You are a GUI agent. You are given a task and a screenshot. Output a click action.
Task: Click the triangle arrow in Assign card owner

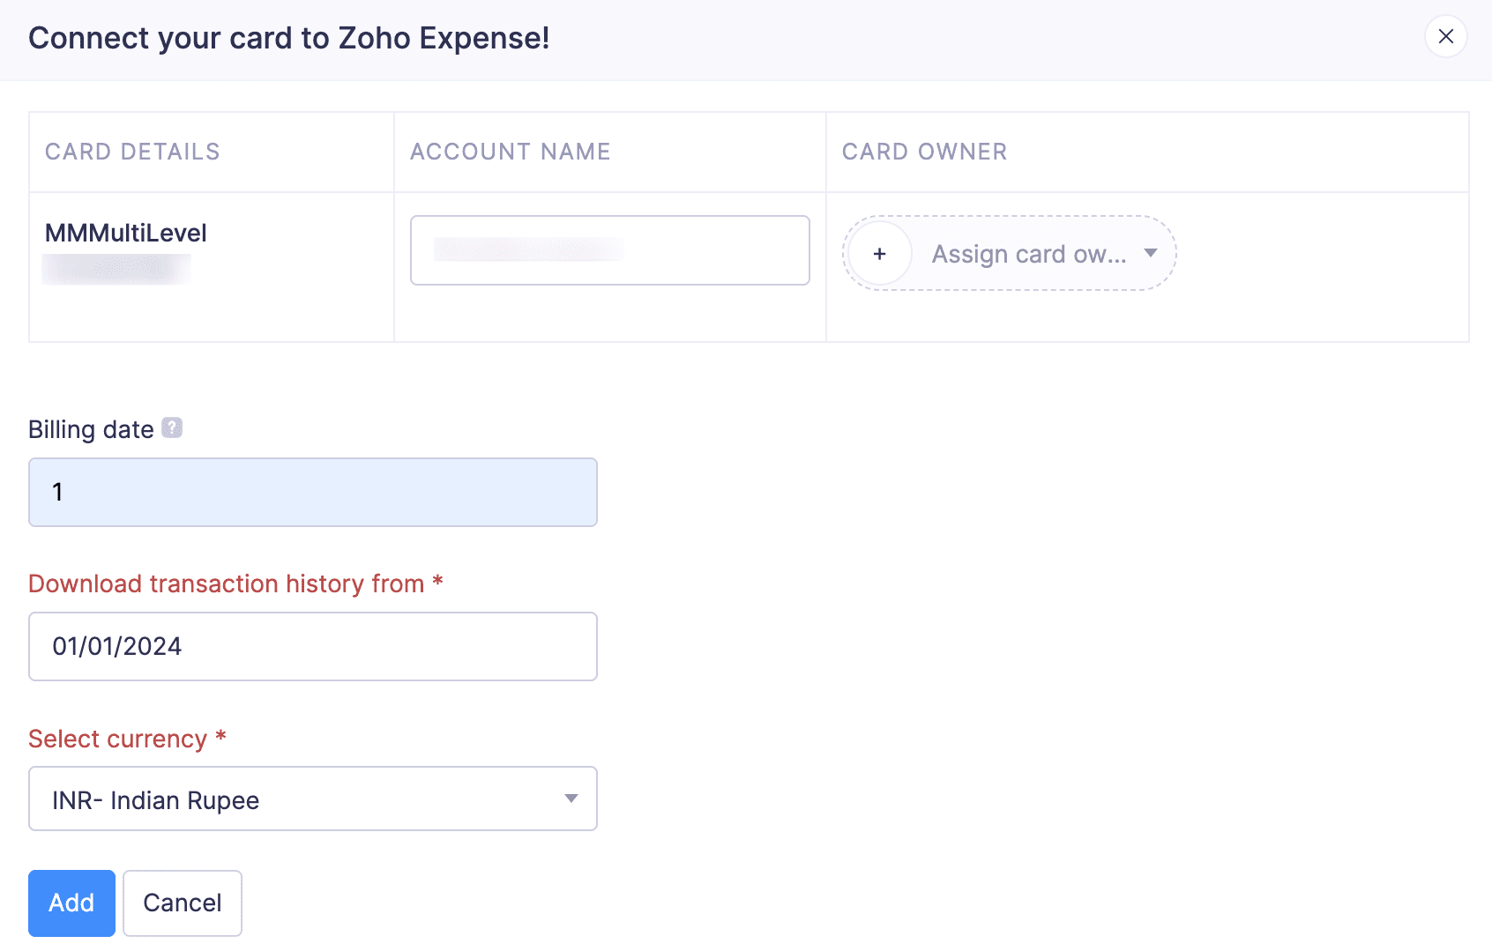[1151, 253]
